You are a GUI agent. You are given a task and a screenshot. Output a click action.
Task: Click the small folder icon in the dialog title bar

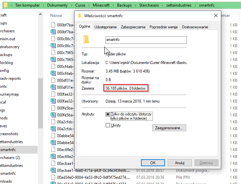[x=79, y=15]
